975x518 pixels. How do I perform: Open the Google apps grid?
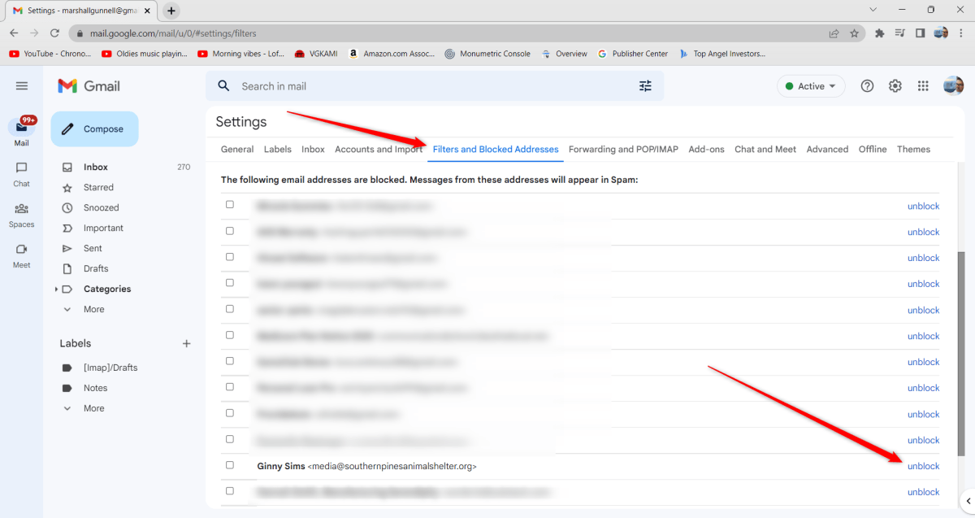point(922,85)
